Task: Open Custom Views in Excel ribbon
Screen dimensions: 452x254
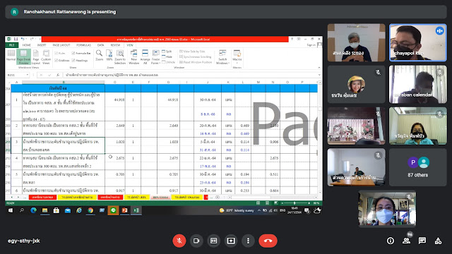Action: point(46,56)
